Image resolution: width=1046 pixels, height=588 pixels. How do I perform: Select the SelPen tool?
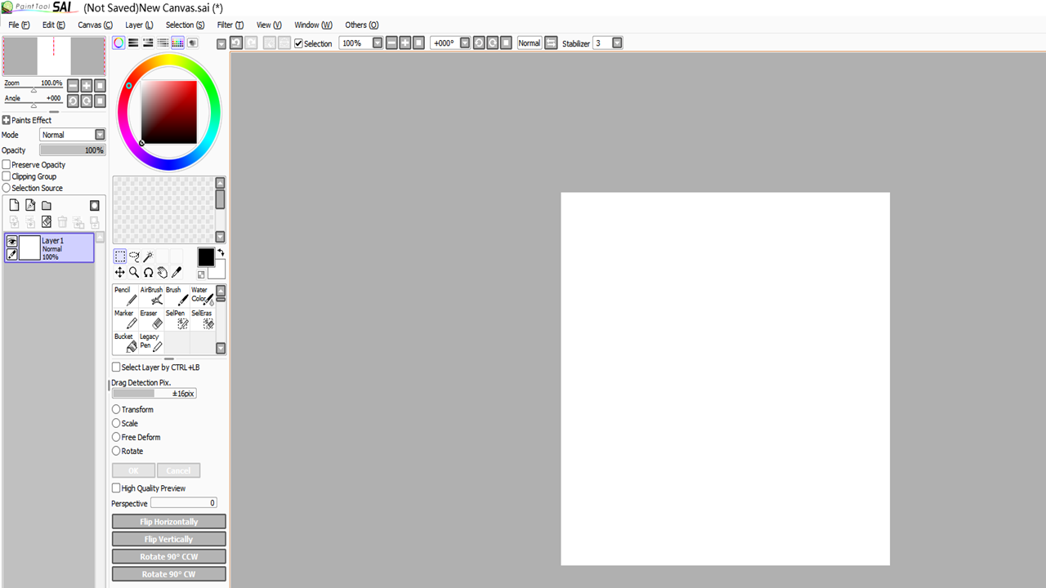tap(177, 318)
